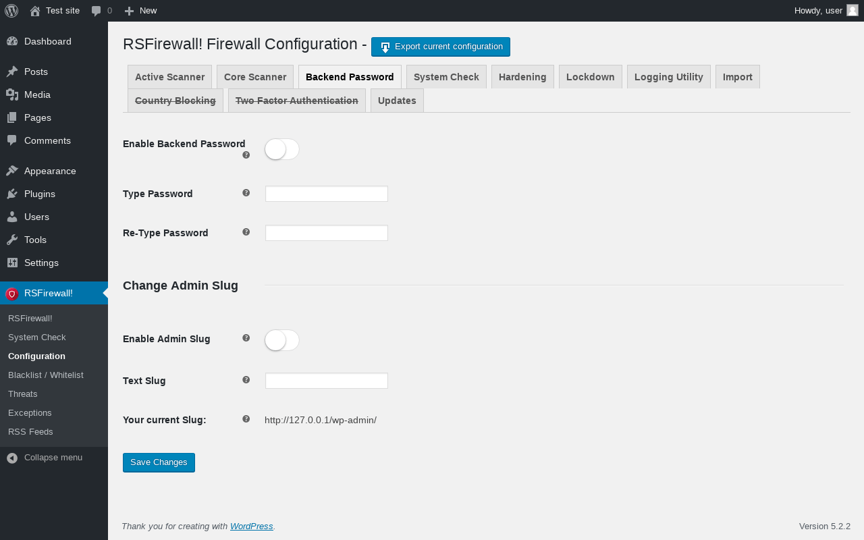Switch to the Active Scanner tab
The image size is (864, 540).
[169, 77]
